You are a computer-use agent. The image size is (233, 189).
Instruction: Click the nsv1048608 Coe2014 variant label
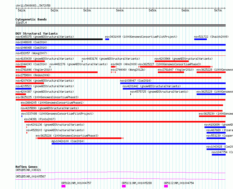31,42
